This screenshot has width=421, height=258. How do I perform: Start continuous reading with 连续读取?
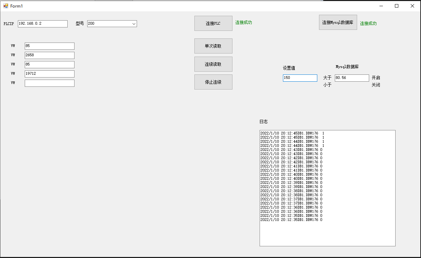point(213,64)
